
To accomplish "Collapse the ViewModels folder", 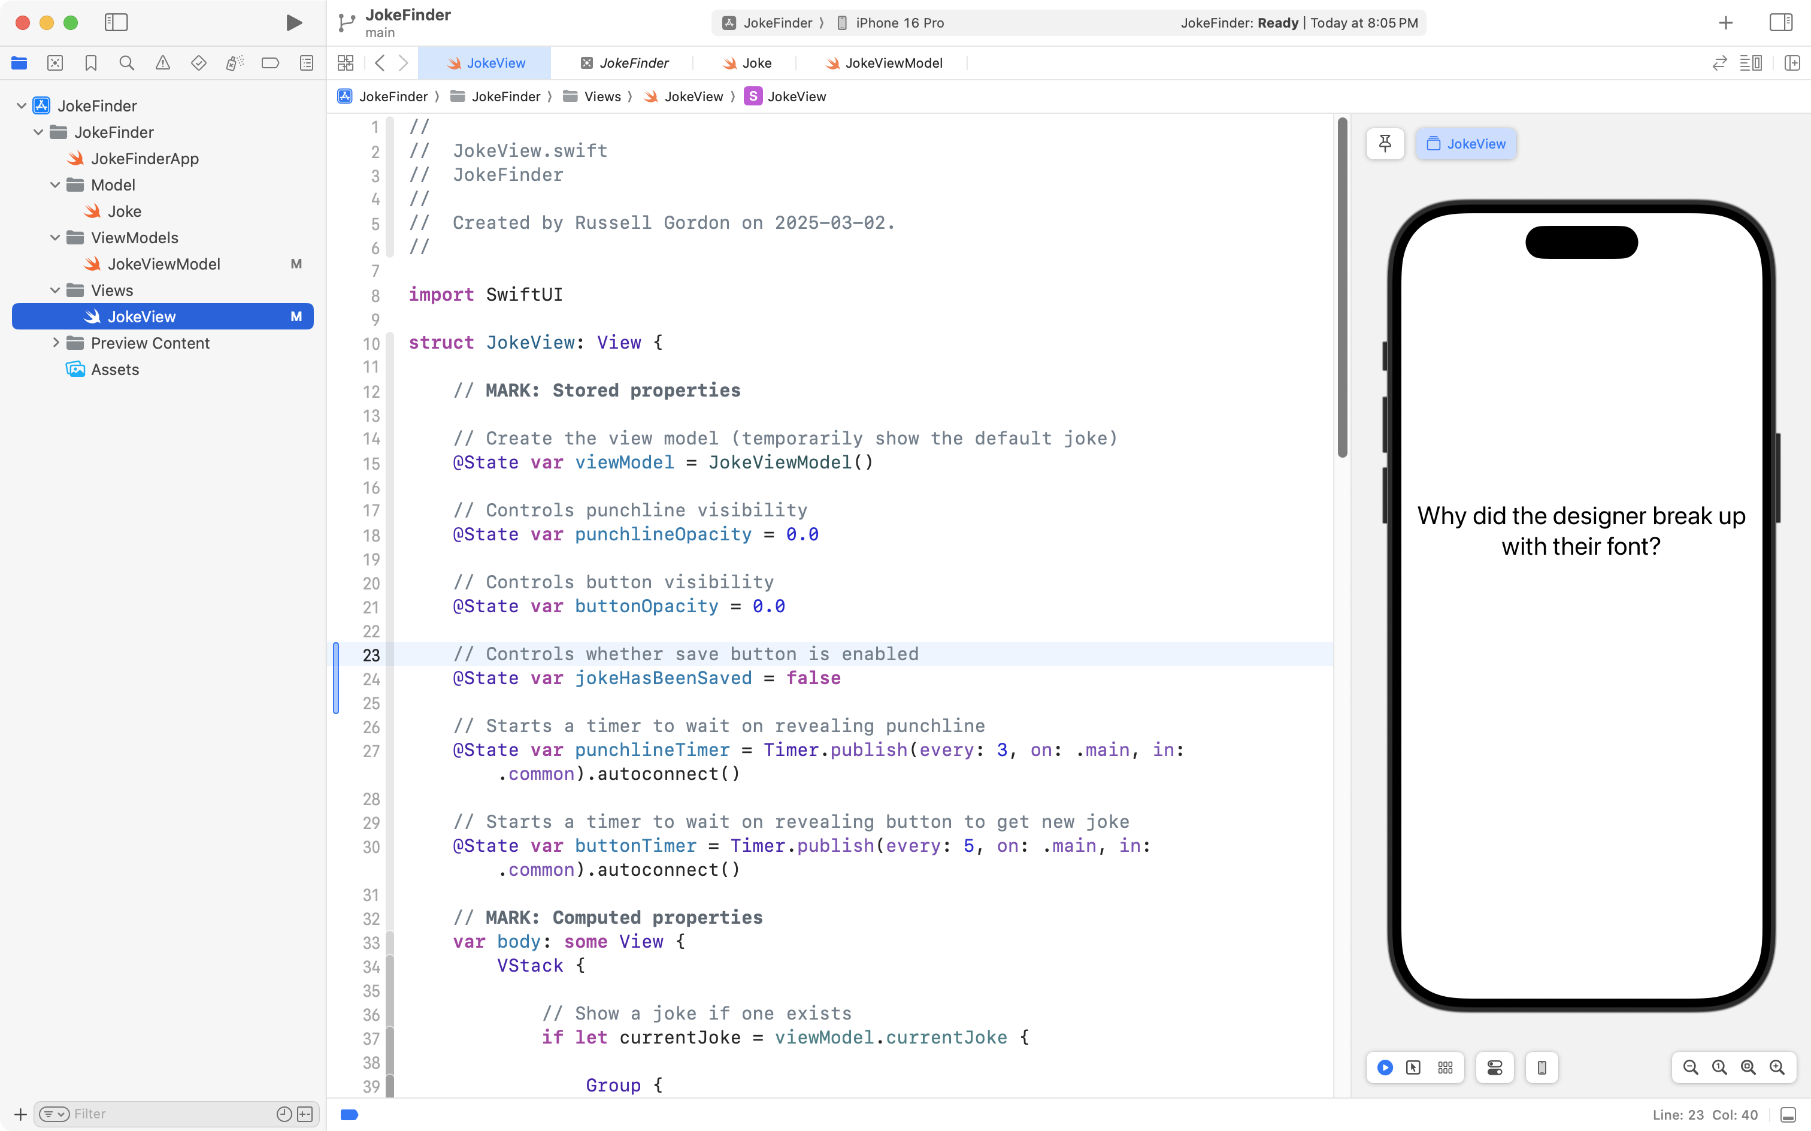I will (55, 237).
